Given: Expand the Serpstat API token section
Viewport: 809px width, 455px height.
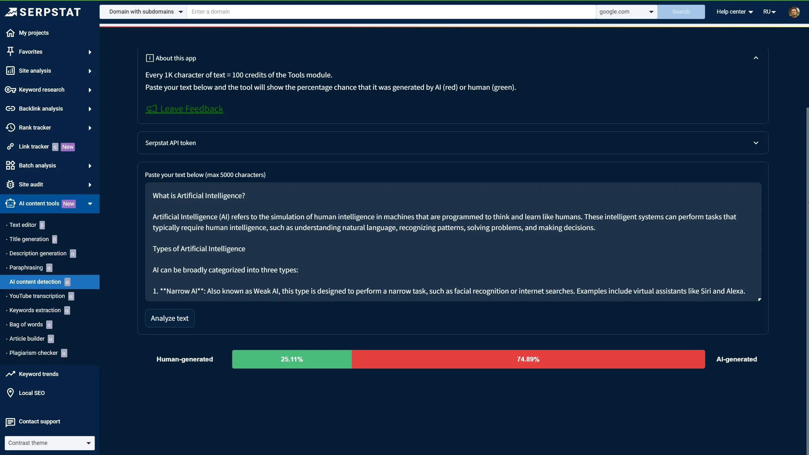Looking at the screenshot, I should [x=756, y=143].
